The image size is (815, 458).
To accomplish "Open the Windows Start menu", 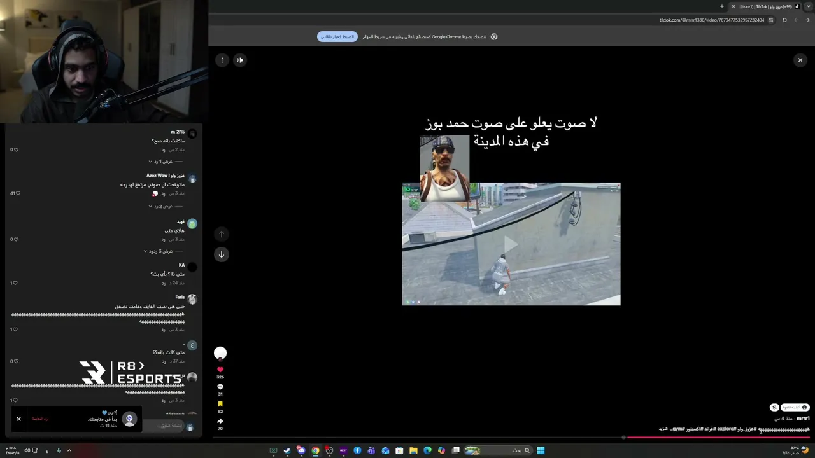I will tap(541, 450).
